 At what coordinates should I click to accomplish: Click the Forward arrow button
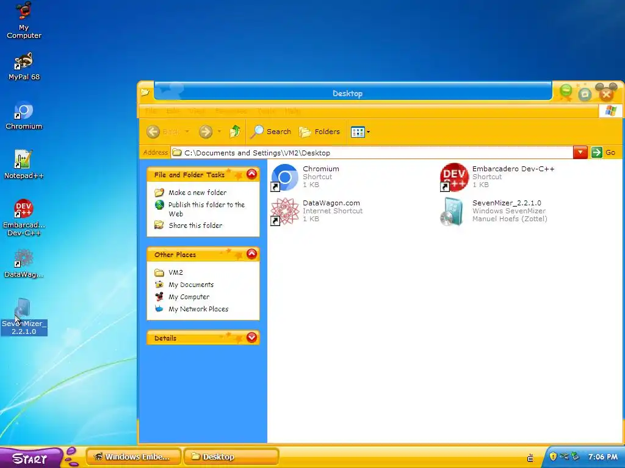(x=206, y=132)
